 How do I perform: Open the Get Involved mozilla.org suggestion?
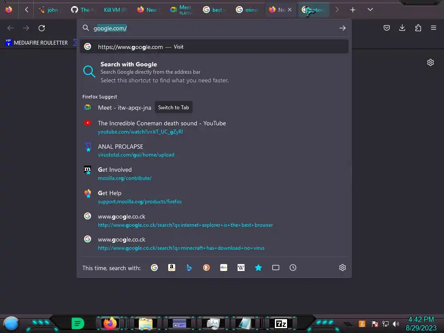coord(214,173)
